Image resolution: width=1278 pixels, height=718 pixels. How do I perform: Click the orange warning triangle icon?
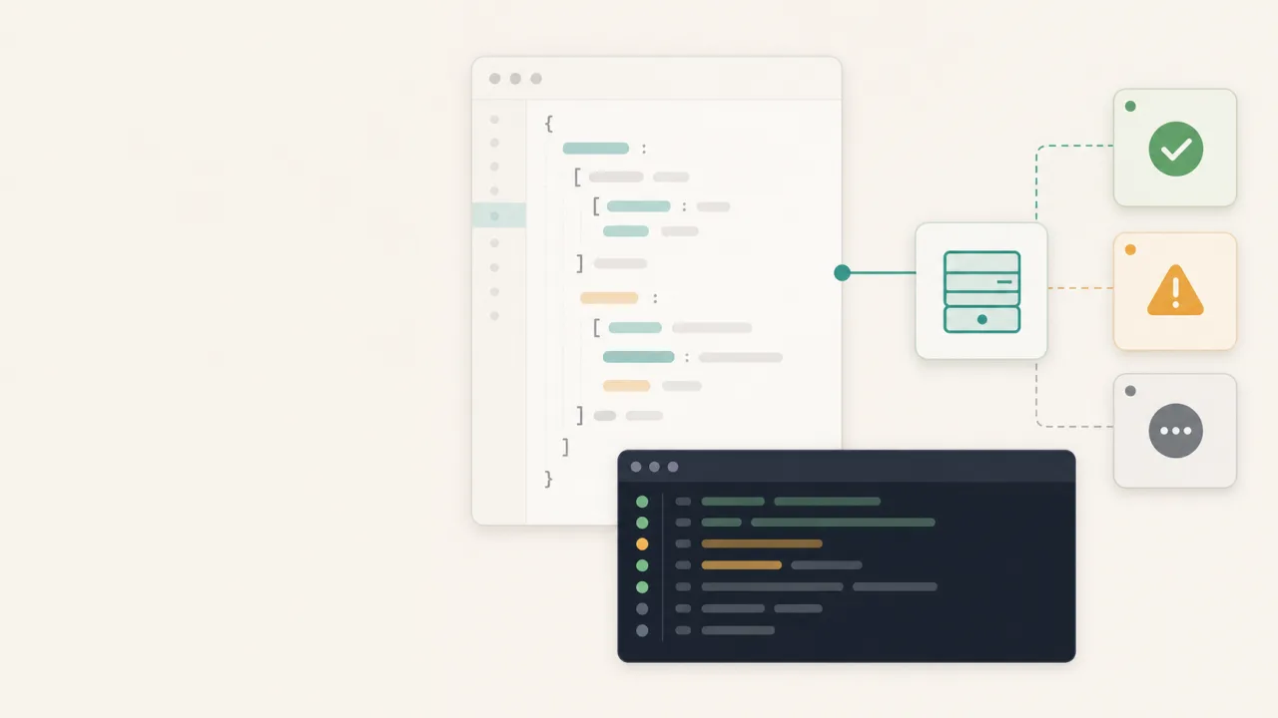pos(1175,290)
